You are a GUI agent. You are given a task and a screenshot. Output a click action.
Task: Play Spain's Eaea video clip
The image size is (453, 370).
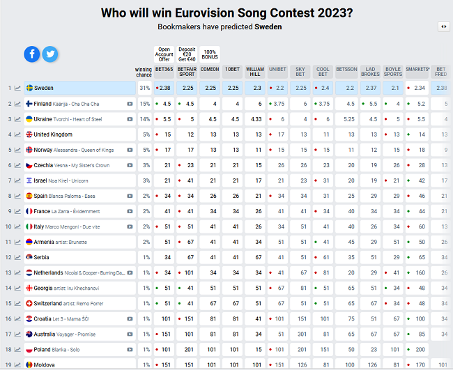(x=130, y=196)
